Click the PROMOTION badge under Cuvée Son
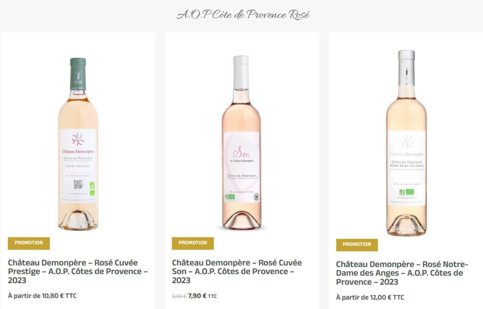This screenshot has width=483, height=309. (192, 243)
